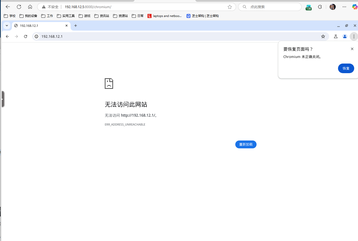Focus the 点此搜索 search box
Image resolution: width=358 pixels, height=241 pixels.
270,7
